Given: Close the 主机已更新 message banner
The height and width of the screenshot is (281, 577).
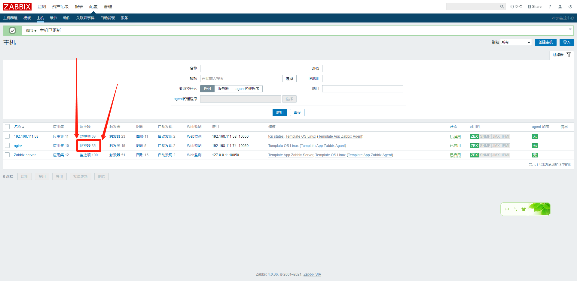Looking at the screenshot, I should tap(570, 29).
